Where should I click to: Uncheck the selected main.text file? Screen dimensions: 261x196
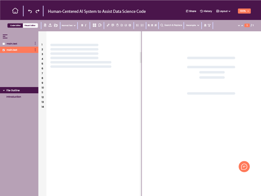click(3, 50)
